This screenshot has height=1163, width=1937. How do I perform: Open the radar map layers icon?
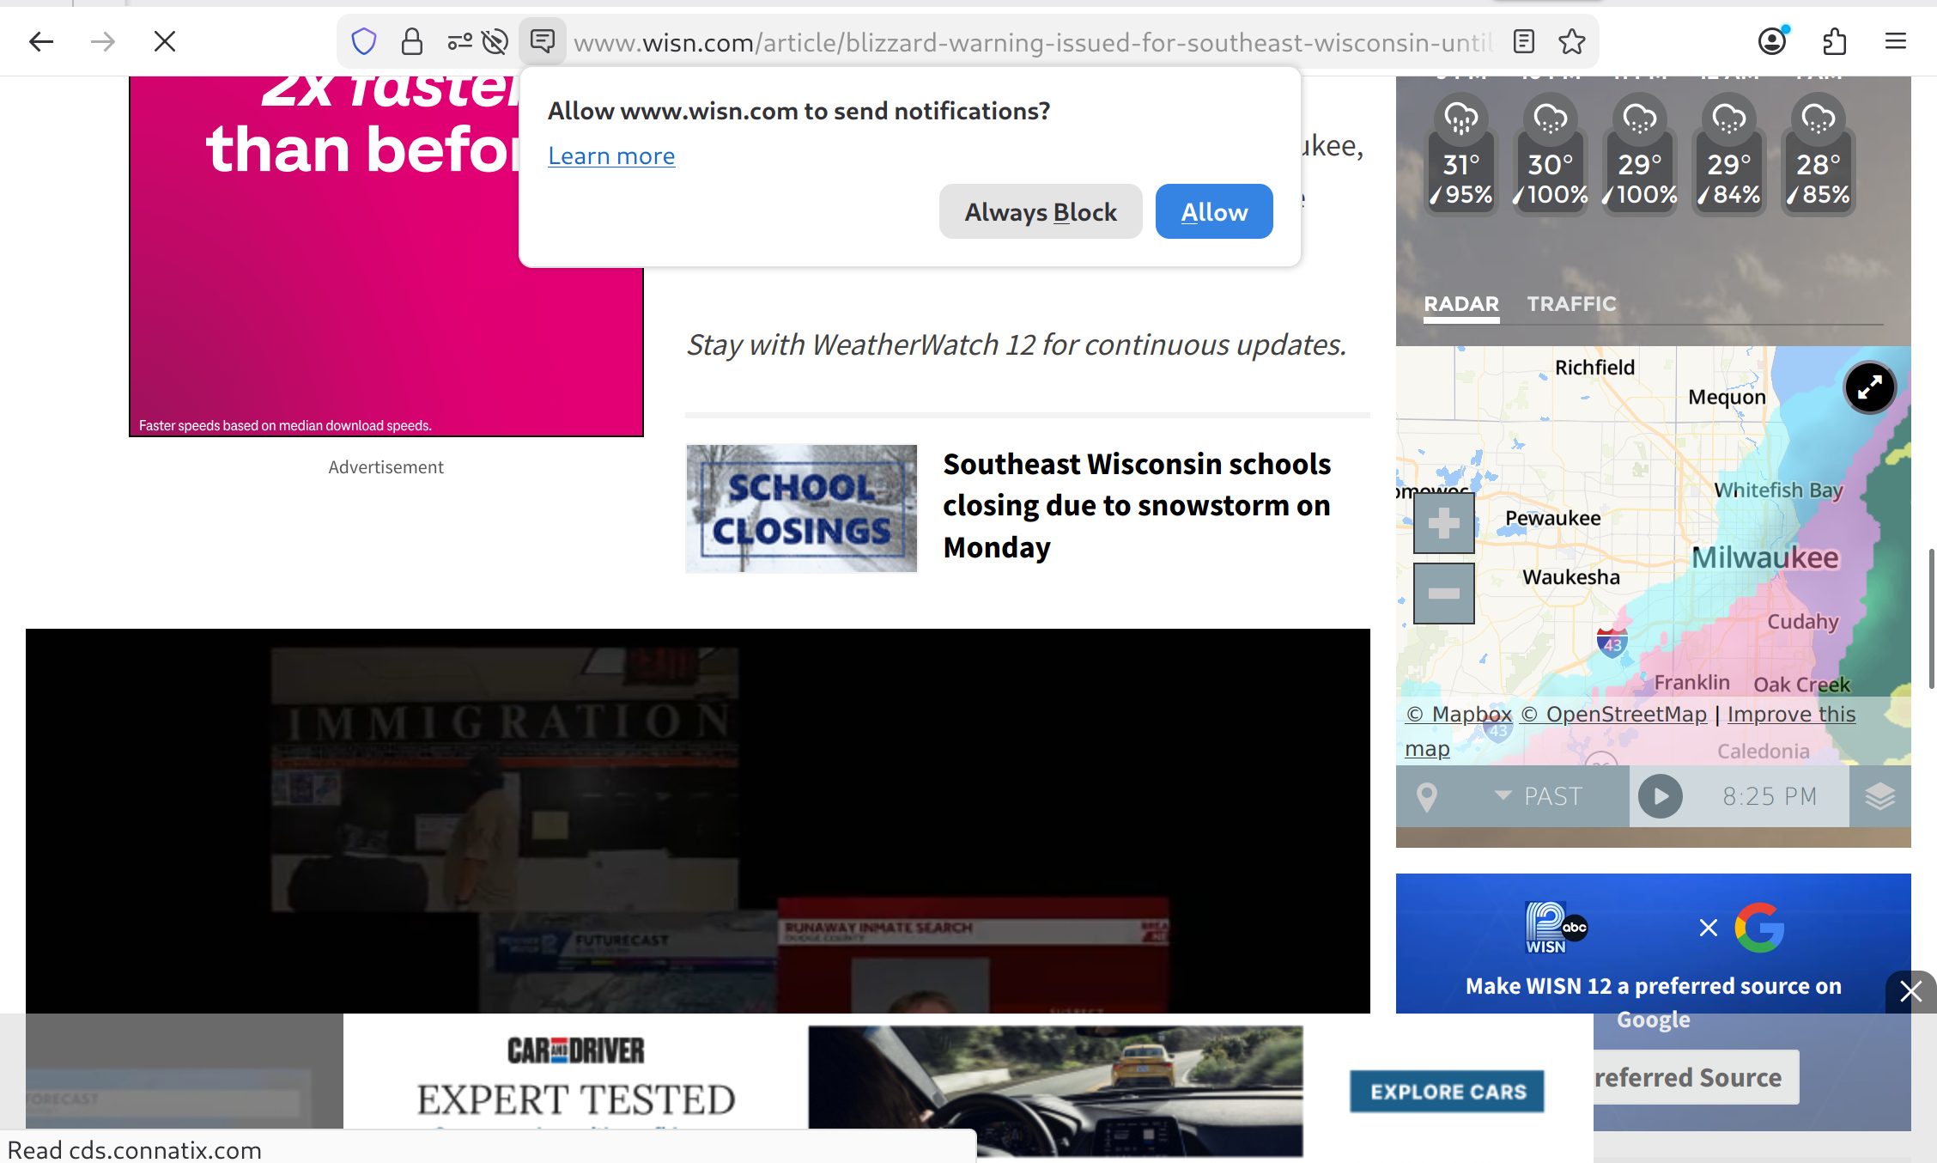[x=1879, y=796]
